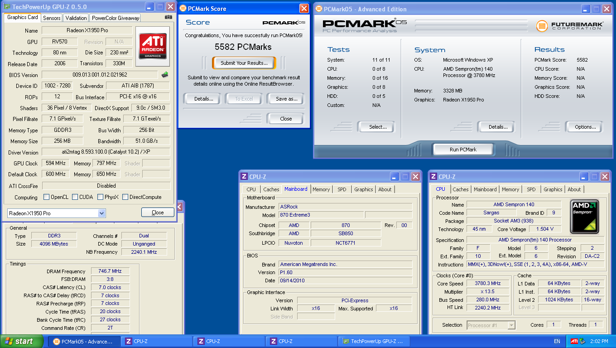Image resolution: width=616 pixels, height=348 pixels.
Task: Click the 5582 PCMarks score text
Action: [243, 47]
